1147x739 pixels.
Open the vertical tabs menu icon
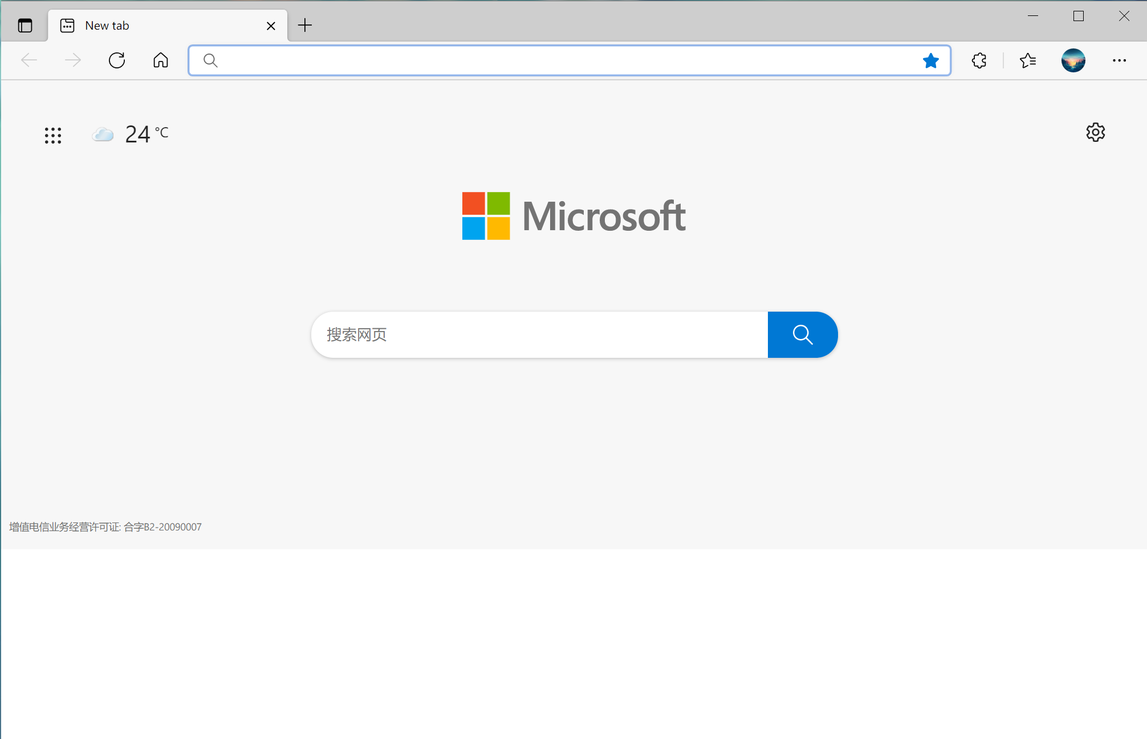coord(25,26)
